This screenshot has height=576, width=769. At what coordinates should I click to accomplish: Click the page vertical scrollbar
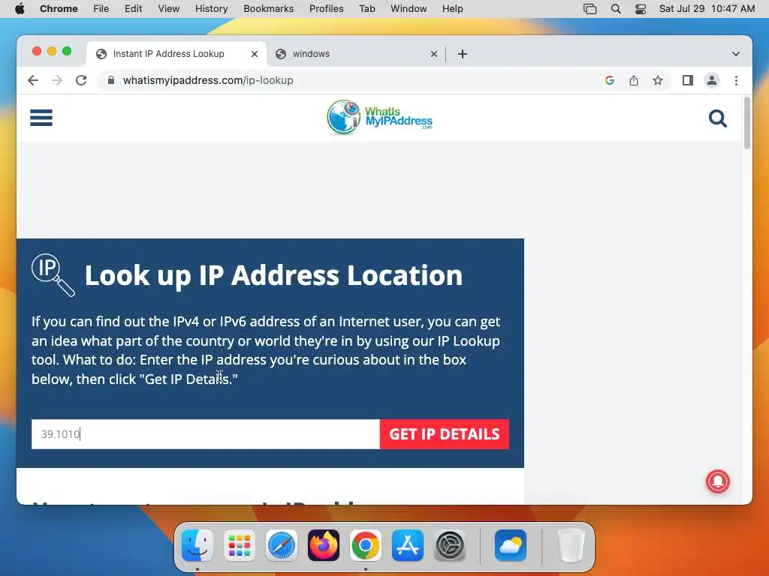747,123
